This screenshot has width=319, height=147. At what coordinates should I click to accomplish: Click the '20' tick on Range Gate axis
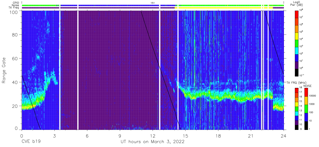(15, 106)
